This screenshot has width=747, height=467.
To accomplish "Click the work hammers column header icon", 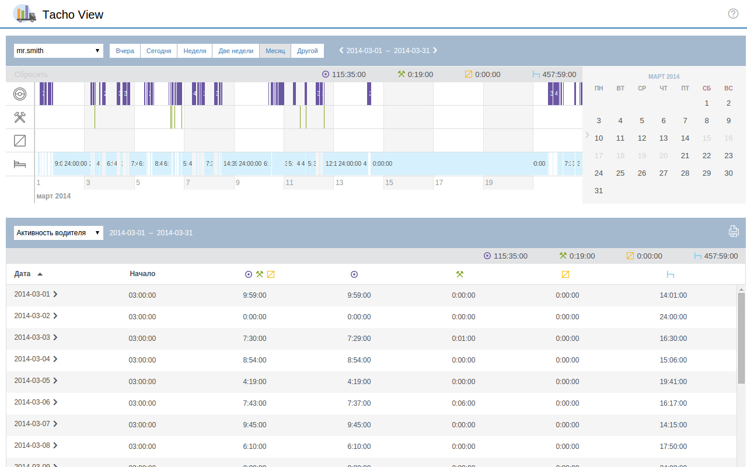I will coord(460,274).
